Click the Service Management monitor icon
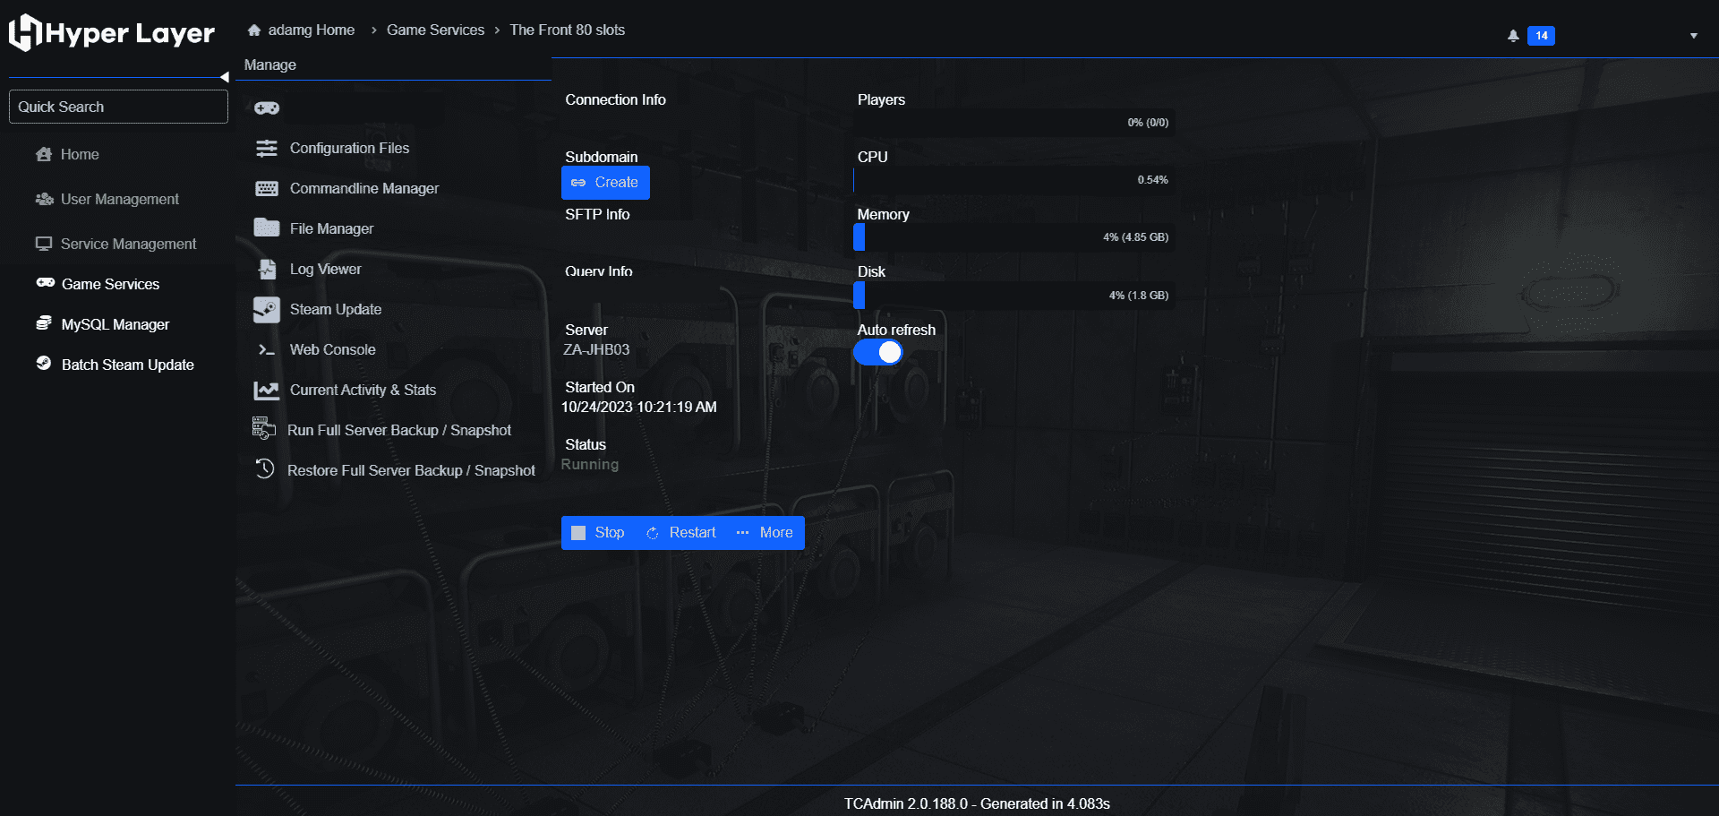Viewport: 1719px width, 816px height. pyautogui.click(x=43, y=244)
